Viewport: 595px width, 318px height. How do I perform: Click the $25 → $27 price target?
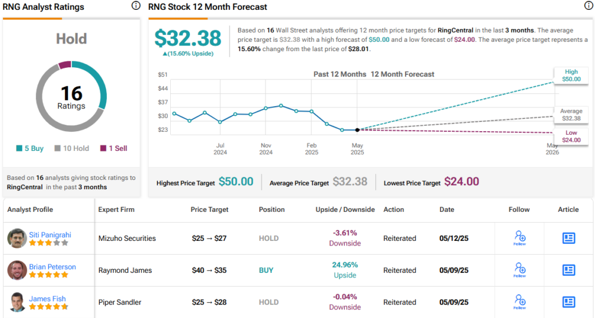(209, 238)
